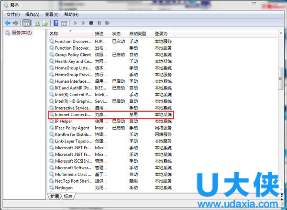The width and height of the screenshot is (287, 210).
Task: Click the Forward arrow toolbar icon
Action: (x=15, y=23)
